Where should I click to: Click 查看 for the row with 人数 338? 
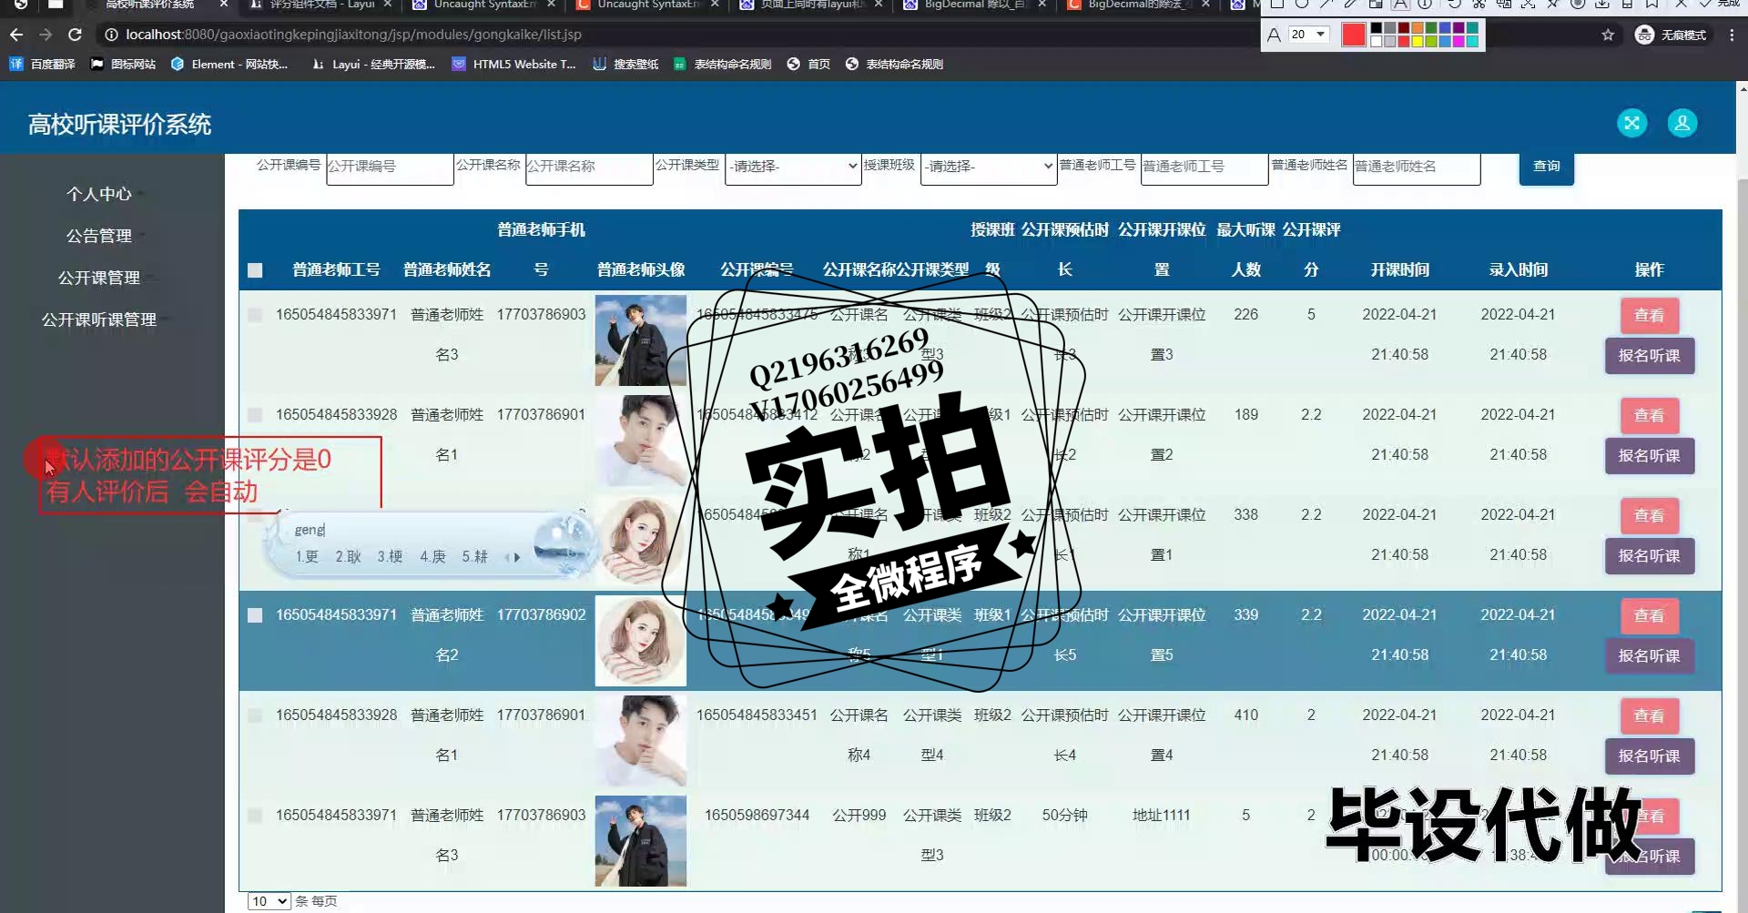pos(1649,516)
